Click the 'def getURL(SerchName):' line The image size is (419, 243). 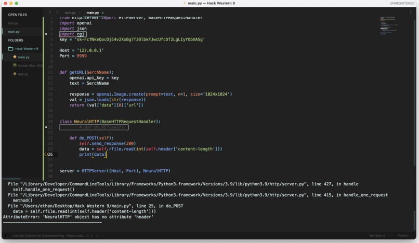(86, 72)
